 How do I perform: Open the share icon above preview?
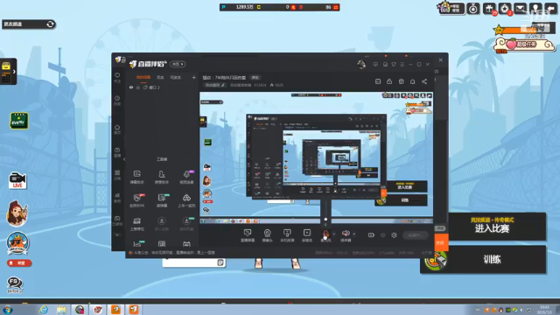pyautogui.click(x=424, y=81)
